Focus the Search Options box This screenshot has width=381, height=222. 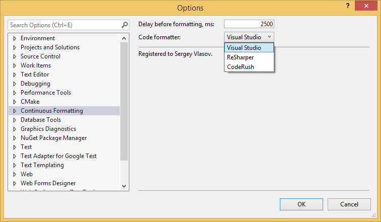[63, 25]
